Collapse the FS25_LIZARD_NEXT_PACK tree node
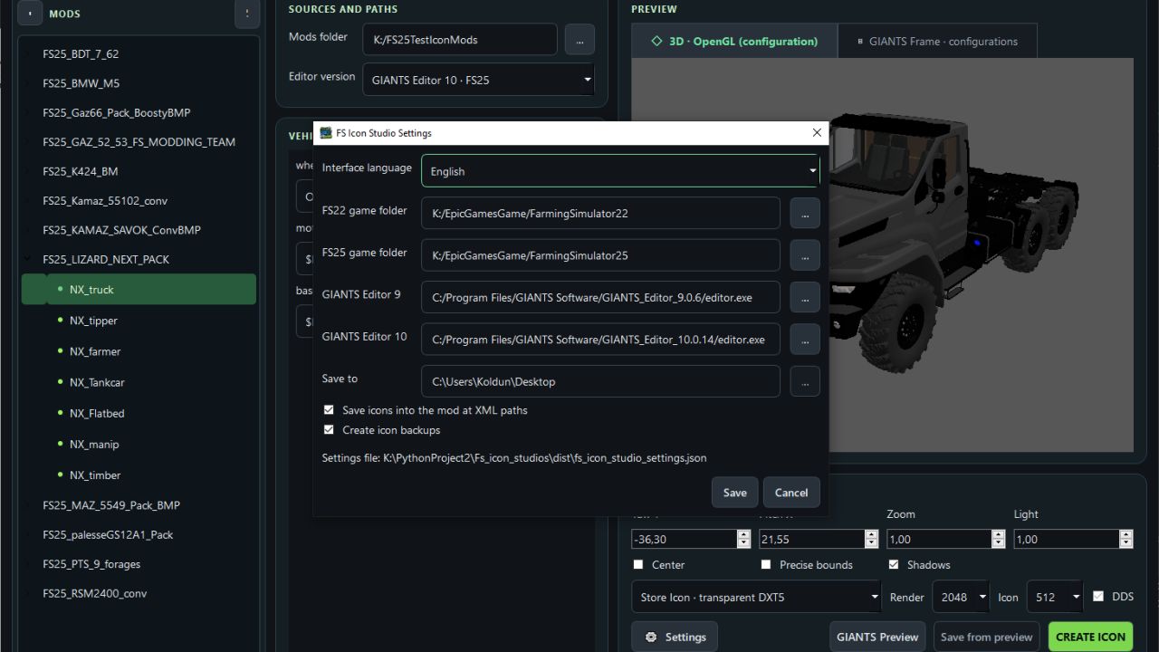 click(x=28, y=259)
